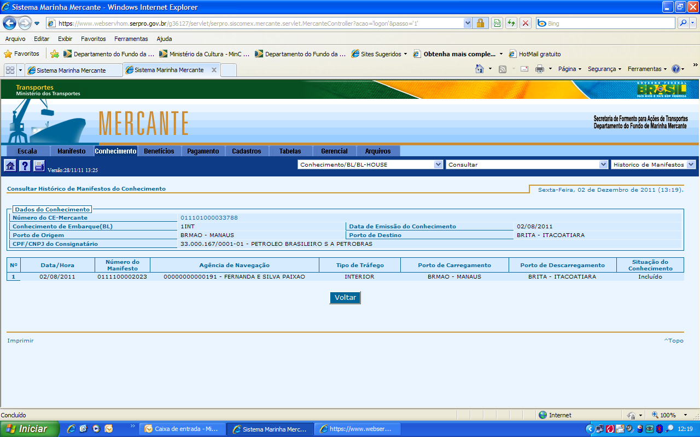Click the browser Back arrow button
This screenshot has width=700, height=437.
coord(10,23)
